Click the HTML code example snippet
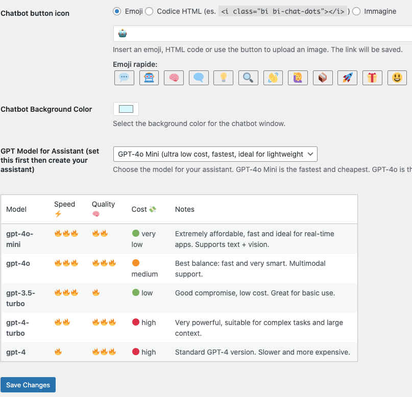Image resolution: width=412 pixels, height=397 pixels. [x=283, y=12]
